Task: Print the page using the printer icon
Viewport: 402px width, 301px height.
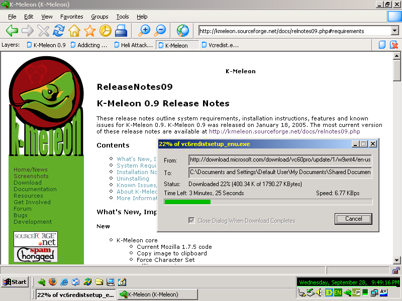Action: point(121,31)
